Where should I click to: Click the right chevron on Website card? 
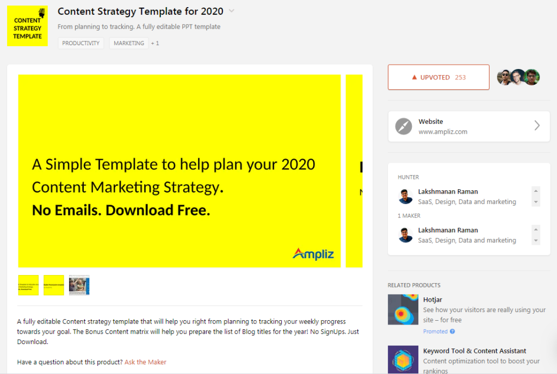pyautogui.click(x=537, y=125)
